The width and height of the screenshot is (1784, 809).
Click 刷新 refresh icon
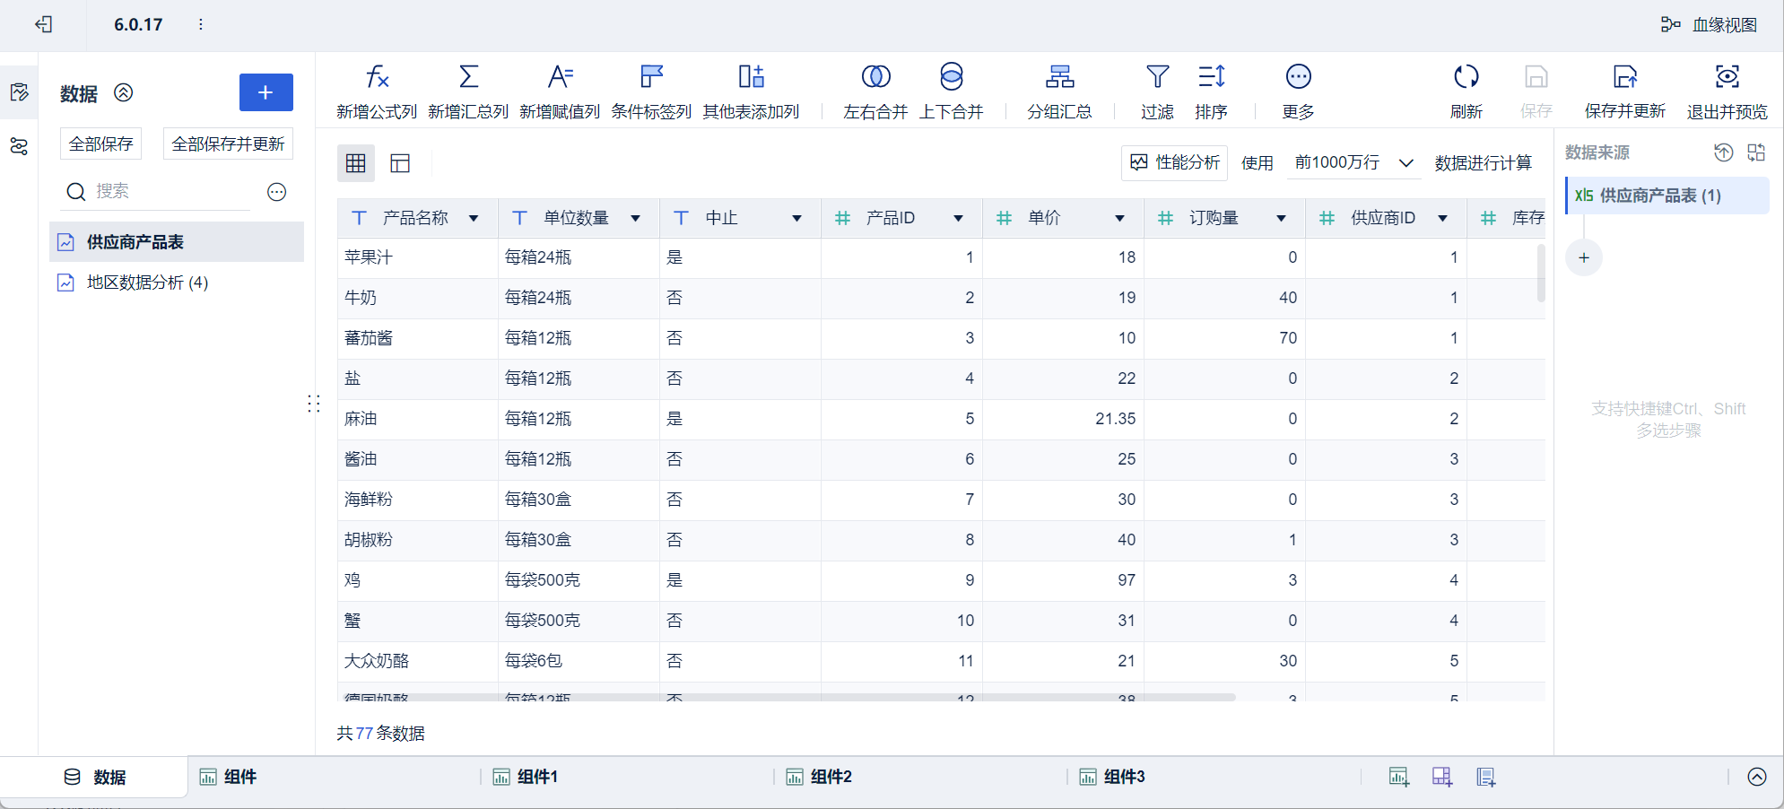point(1466,91)
